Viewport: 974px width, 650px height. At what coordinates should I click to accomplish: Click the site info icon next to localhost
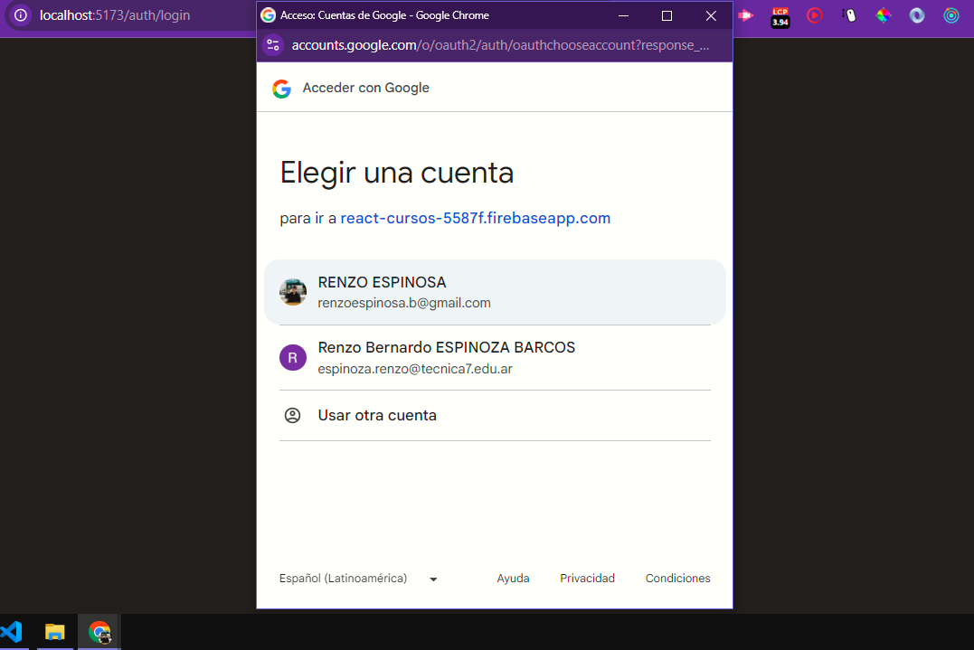[21, 14]
